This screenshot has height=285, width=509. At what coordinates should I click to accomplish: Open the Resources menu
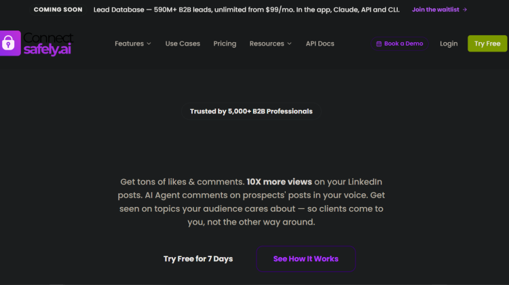point(270,43)
